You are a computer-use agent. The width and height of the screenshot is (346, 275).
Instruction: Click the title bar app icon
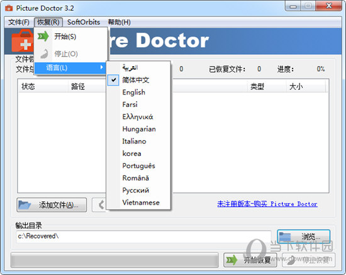(9, 8)
